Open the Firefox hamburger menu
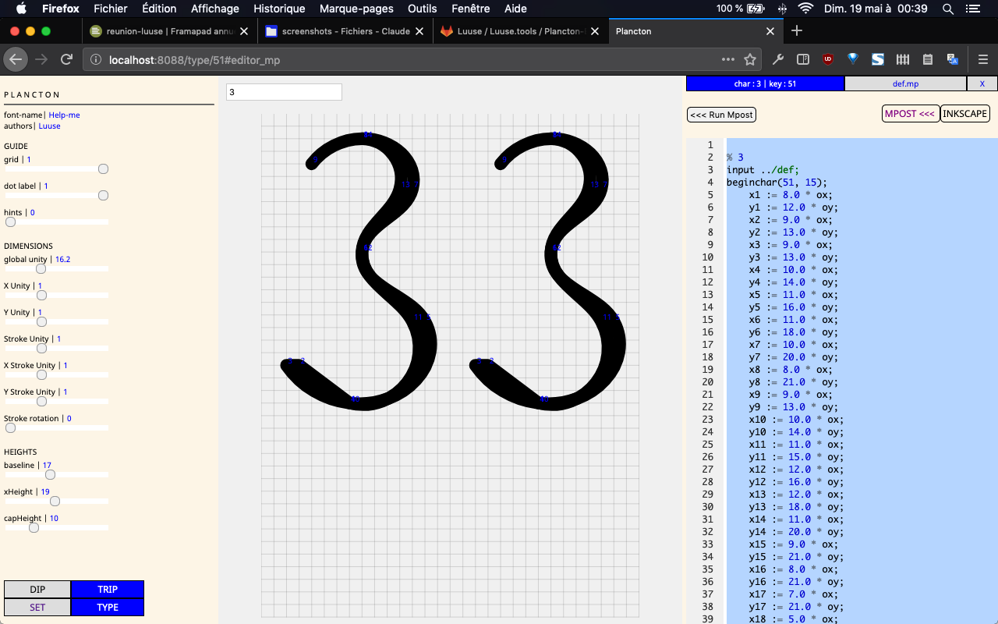The image size is (998, 624). [x=982, y=59]
